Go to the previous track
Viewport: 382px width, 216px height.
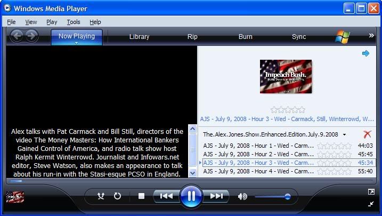point(166,196)
